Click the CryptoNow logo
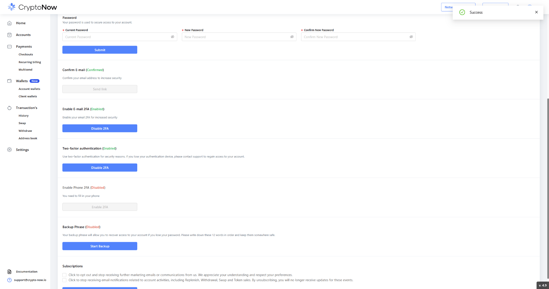549x289 pixels. coord(32,7)
